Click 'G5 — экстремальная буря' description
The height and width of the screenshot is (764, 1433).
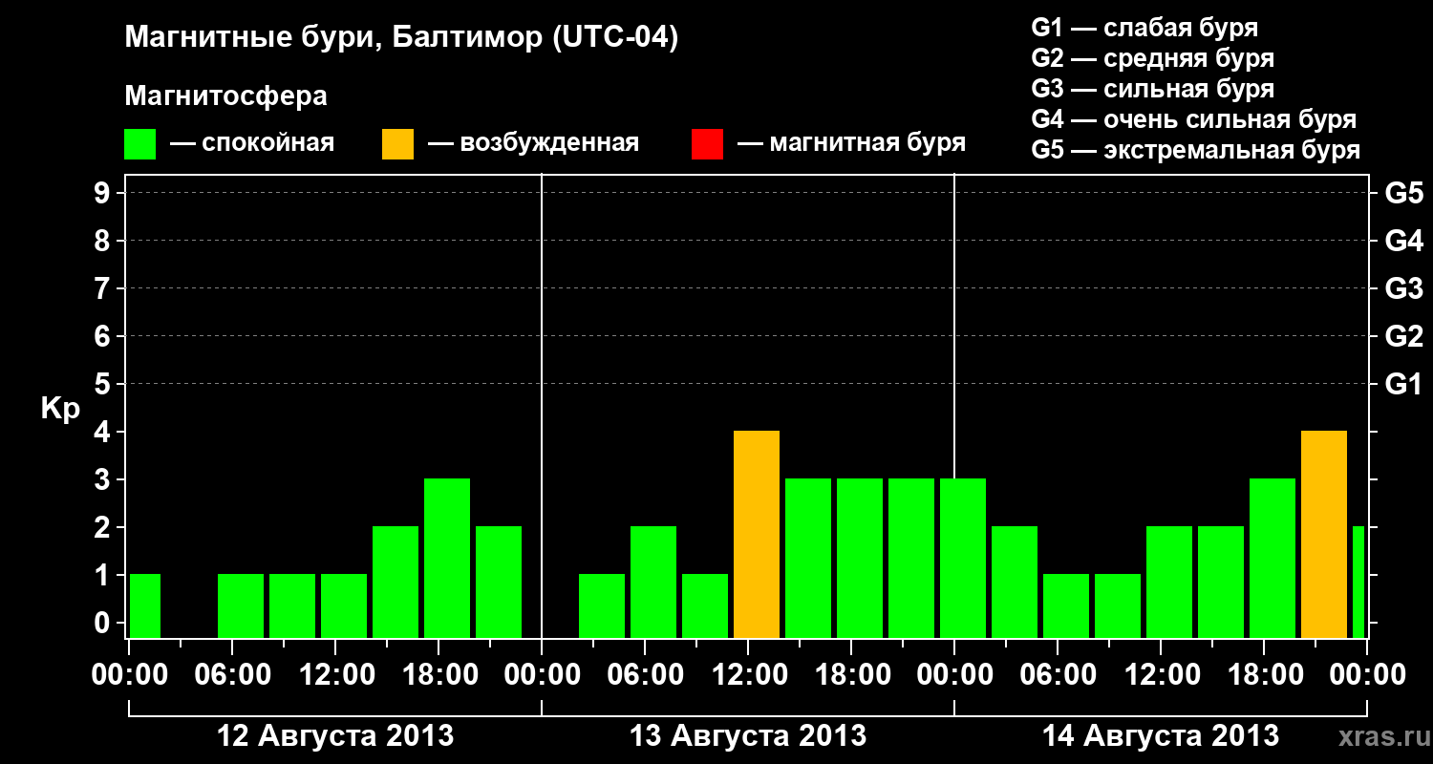[1196, 151]
